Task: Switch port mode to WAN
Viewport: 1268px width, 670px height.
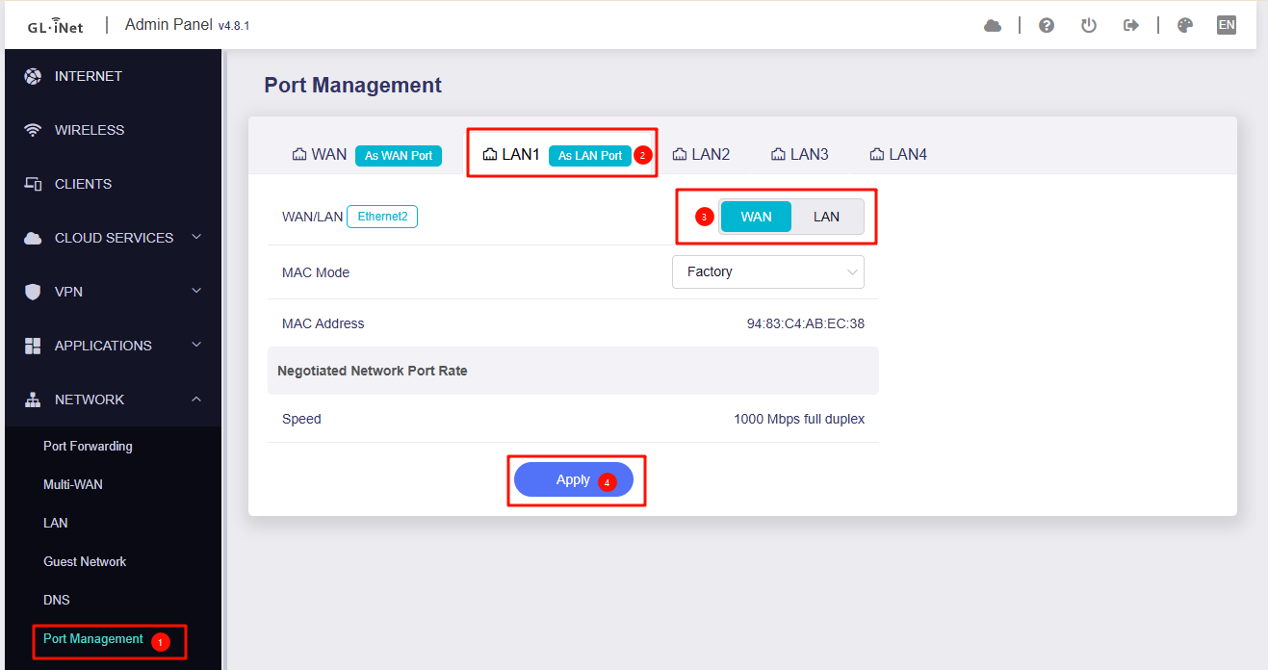Action: pos(756,217)
